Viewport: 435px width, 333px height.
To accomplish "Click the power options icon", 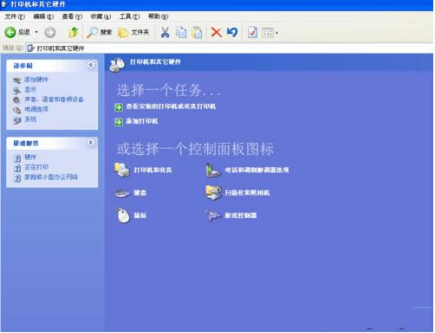I will 17,110.
